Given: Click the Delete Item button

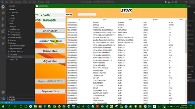Looking at the screenshot, I should tap(50, 51).
